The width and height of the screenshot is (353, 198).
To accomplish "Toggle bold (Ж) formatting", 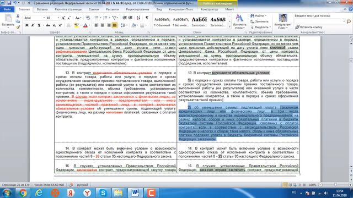I will point(26,25).
